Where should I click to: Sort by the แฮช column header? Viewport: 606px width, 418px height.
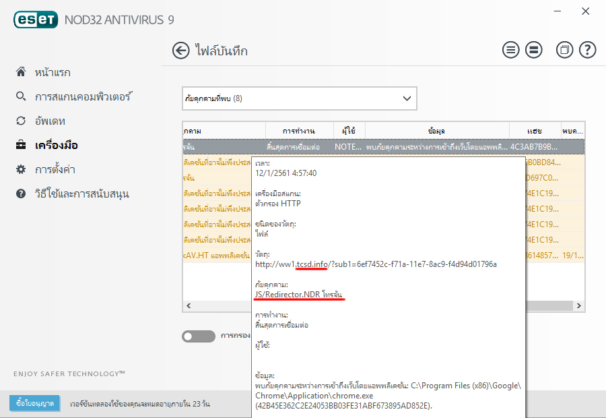pyautogui.click(x=535, y=131)
